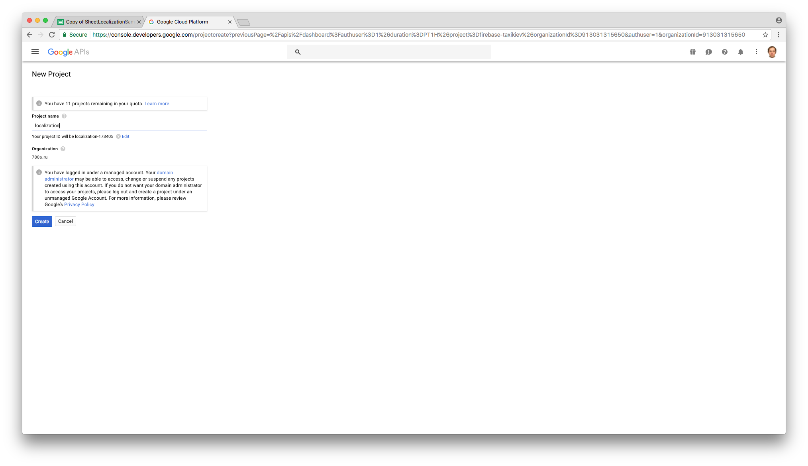Click the search magnifier icon

298,52
